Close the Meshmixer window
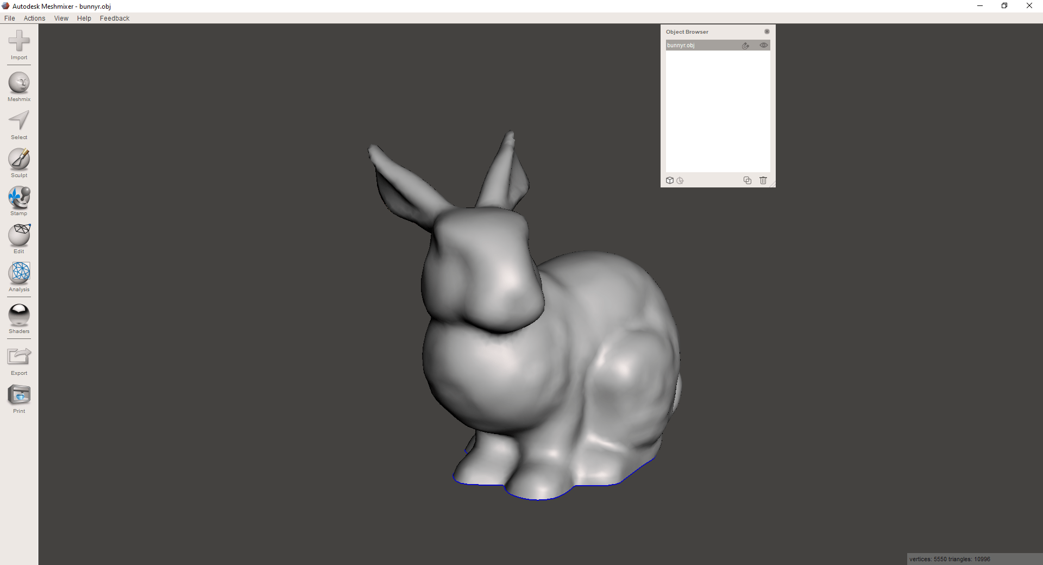The width and height of the screenshot is (1043, 565). [1029, 6]
